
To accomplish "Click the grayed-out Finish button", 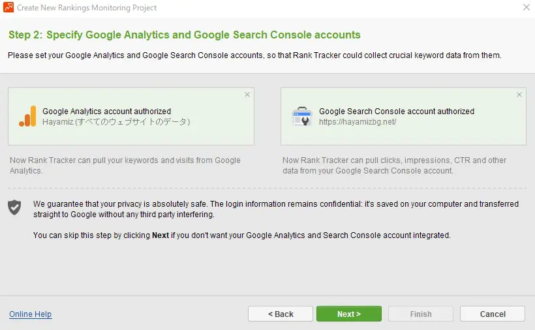I will click(421, 314).
